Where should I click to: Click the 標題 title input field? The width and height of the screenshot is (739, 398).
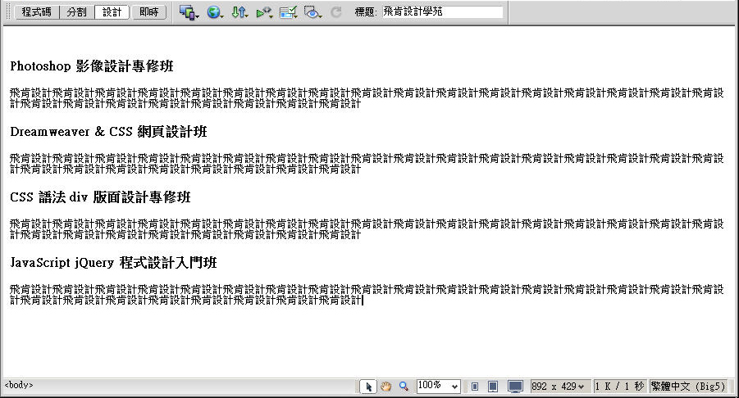[442, 12]
